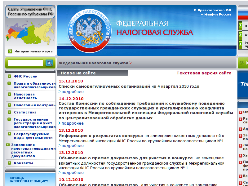Viewport: 248px width, 186px height.
Task: Select Заполнение налогоплательщиками расчетных документов
Action: 33,150
